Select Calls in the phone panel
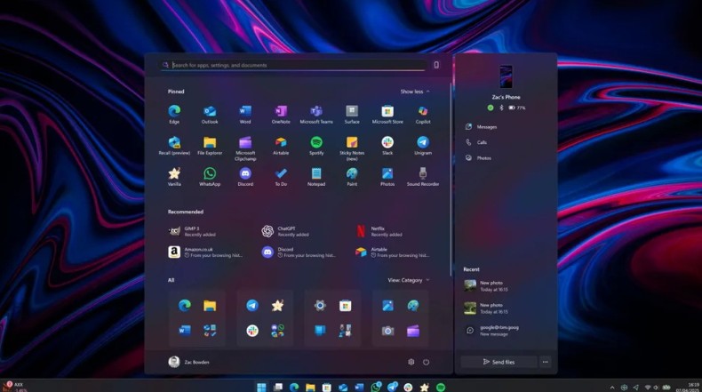This screenshot has height=392, width=702. (x=482, y=142)
